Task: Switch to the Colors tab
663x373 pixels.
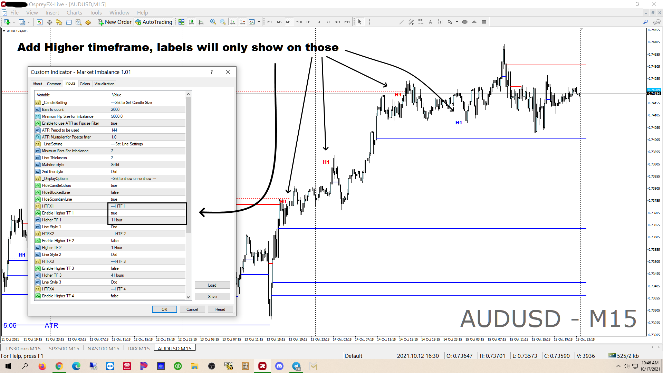Action: click(x=85, y=84)
